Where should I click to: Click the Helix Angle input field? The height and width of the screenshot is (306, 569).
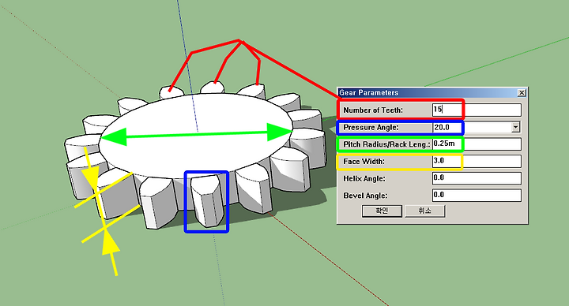[x=477, y=178]
